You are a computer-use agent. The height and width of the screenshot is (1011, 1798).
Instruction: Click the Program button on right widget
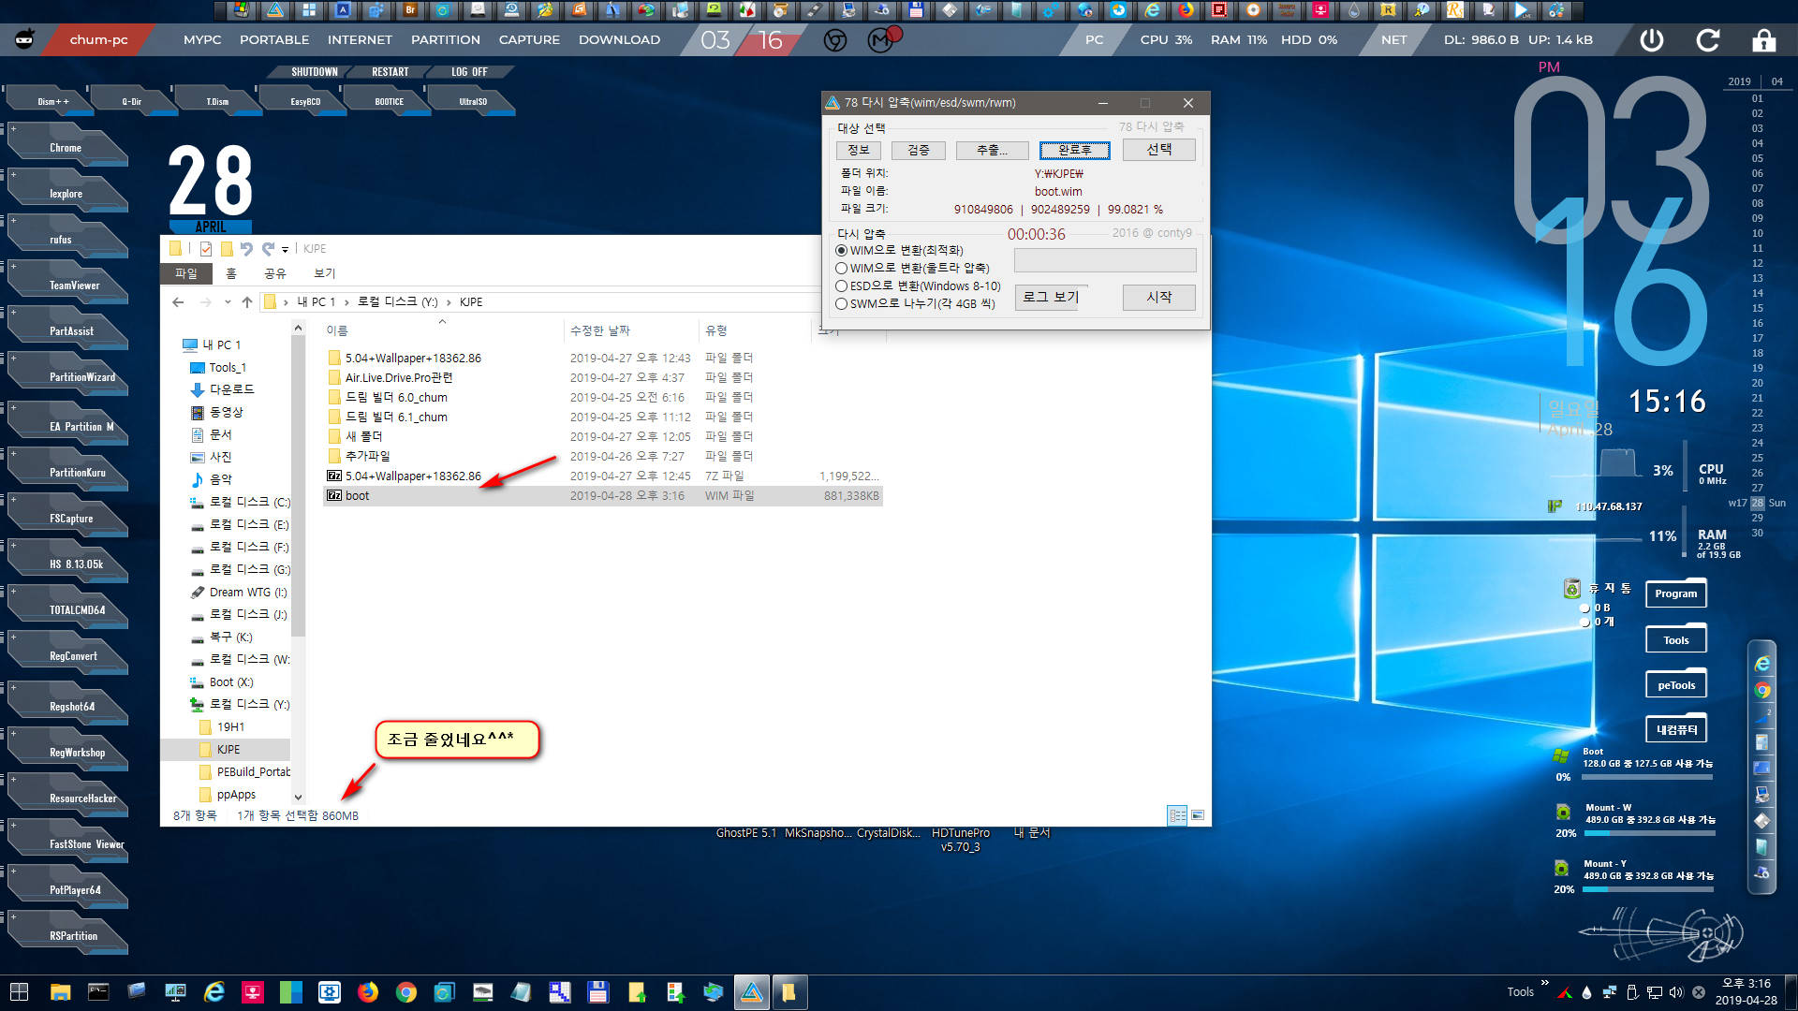pos(1676,593)
